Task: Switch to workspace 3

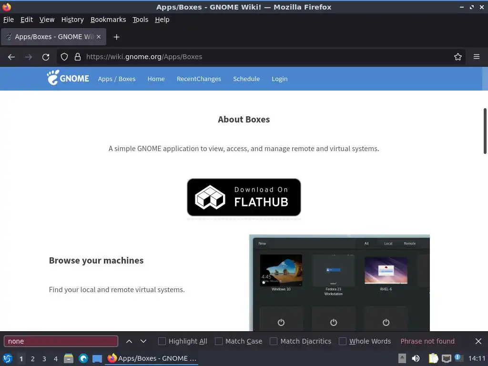Action: 44,359
